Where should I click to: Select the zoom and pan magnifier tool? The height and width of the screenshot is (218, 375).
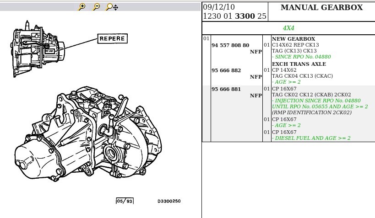point(112,7)
